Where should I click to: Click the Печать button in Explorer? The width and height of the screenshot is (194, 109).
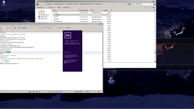pos(59,8)
